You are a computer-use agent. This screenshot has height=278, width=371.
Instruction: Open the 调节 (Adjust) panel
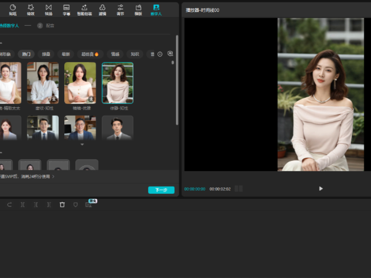coord(120,9)
